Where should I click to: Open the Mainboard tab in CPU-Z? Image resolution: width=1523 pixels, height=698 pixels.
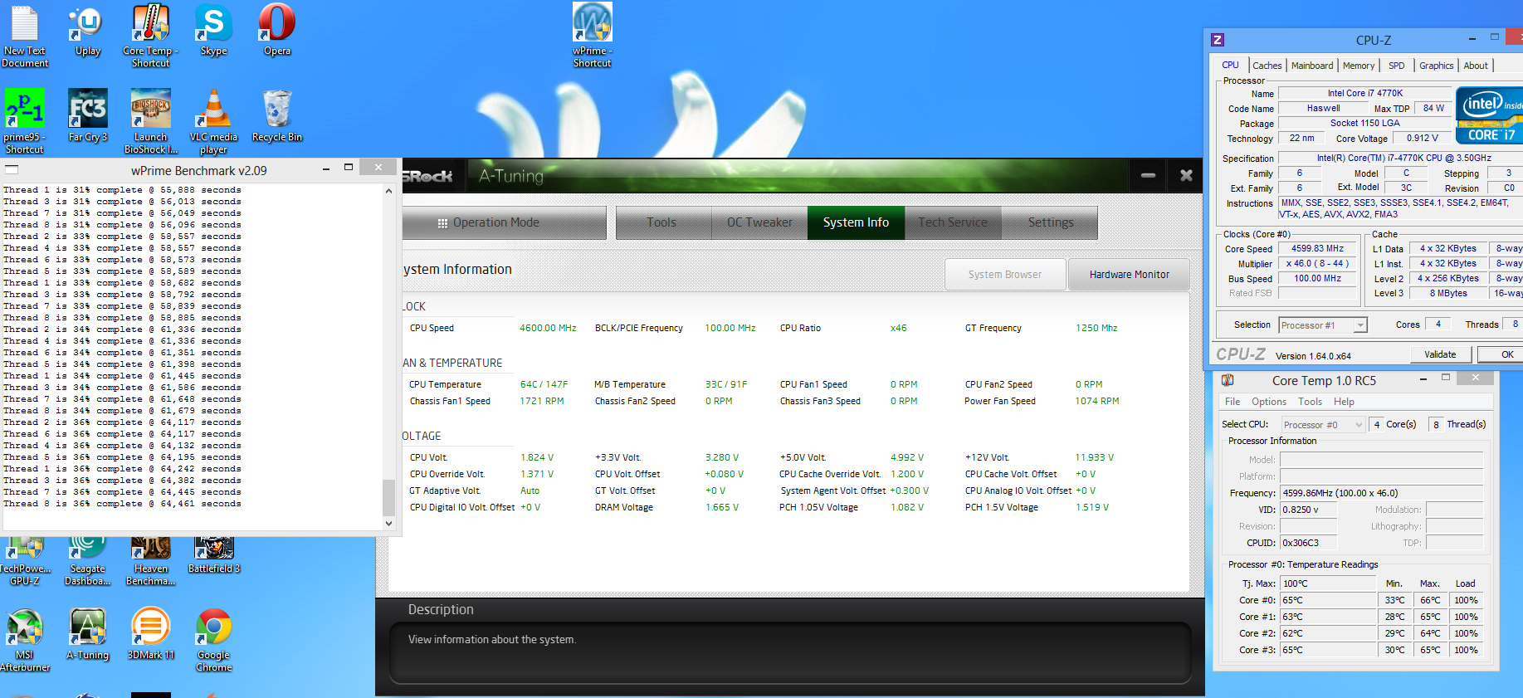pyautogui.click(x=1312, y=66)
